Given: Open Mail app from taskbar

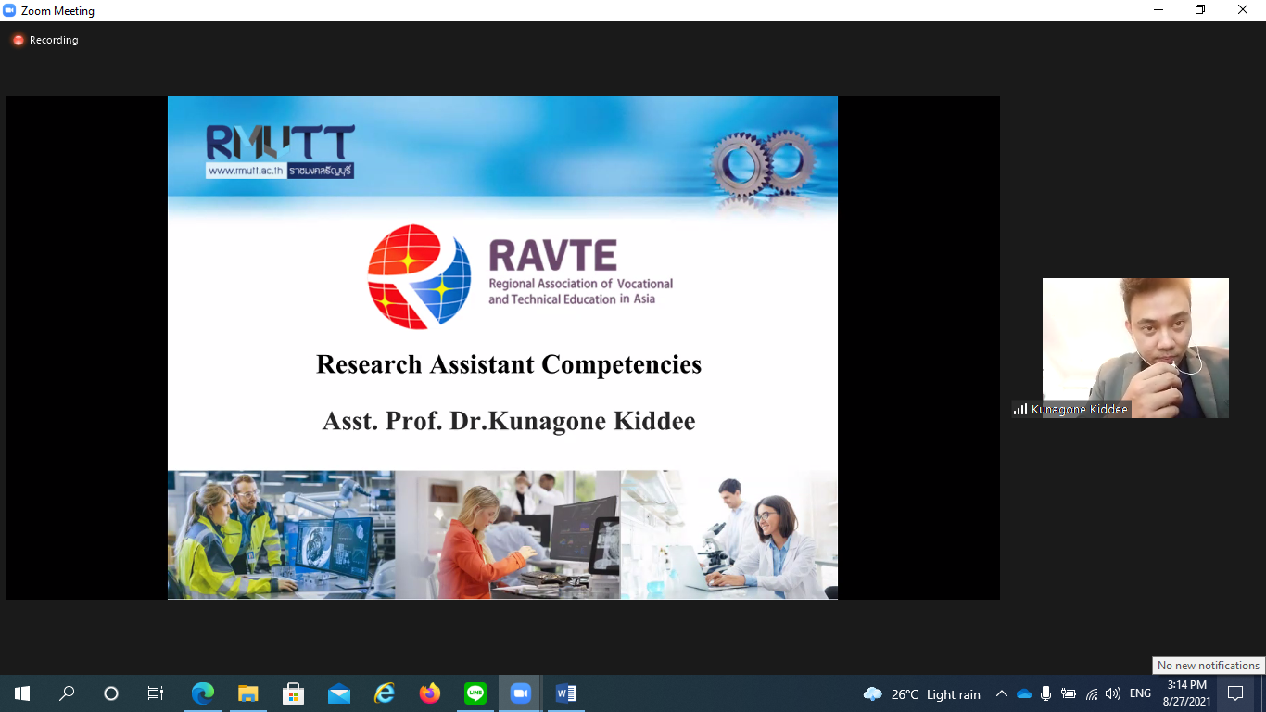Looking at the screenshot, I should (338, 693).
